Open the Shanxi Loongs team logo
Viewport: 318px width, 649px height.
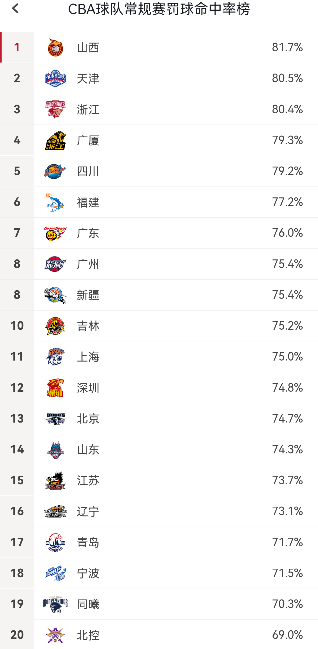(x=55, y=48)
